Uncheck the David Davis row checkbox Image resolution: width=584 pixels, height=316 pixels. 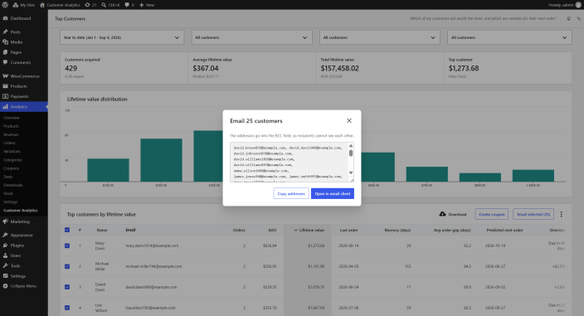pyautogui.click(x=67, y=287)
